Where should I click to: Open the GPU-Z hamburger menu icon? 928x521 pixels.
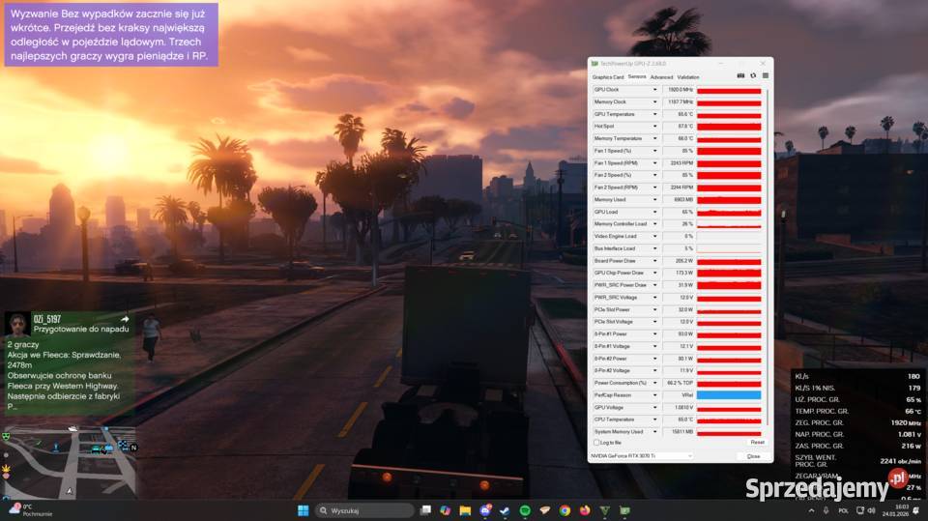coord(766,75)
